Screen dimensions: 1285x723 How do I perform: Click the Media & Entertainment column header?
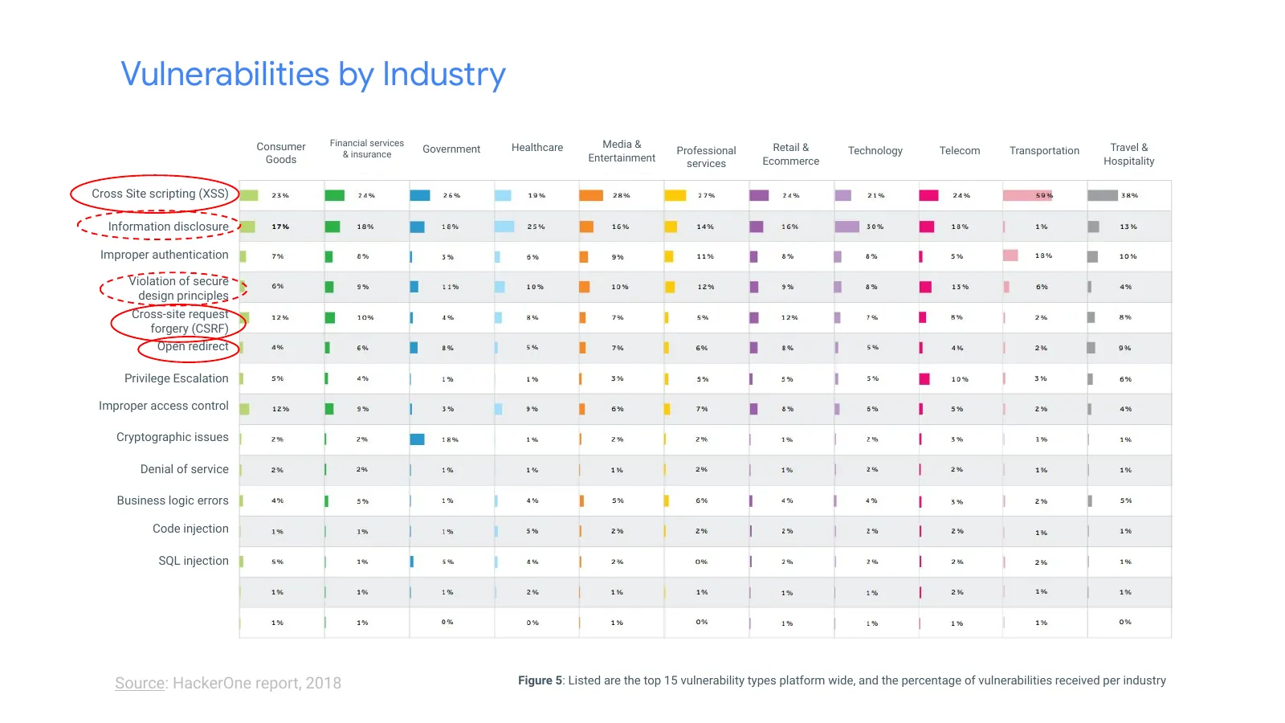tap(622, 151)
